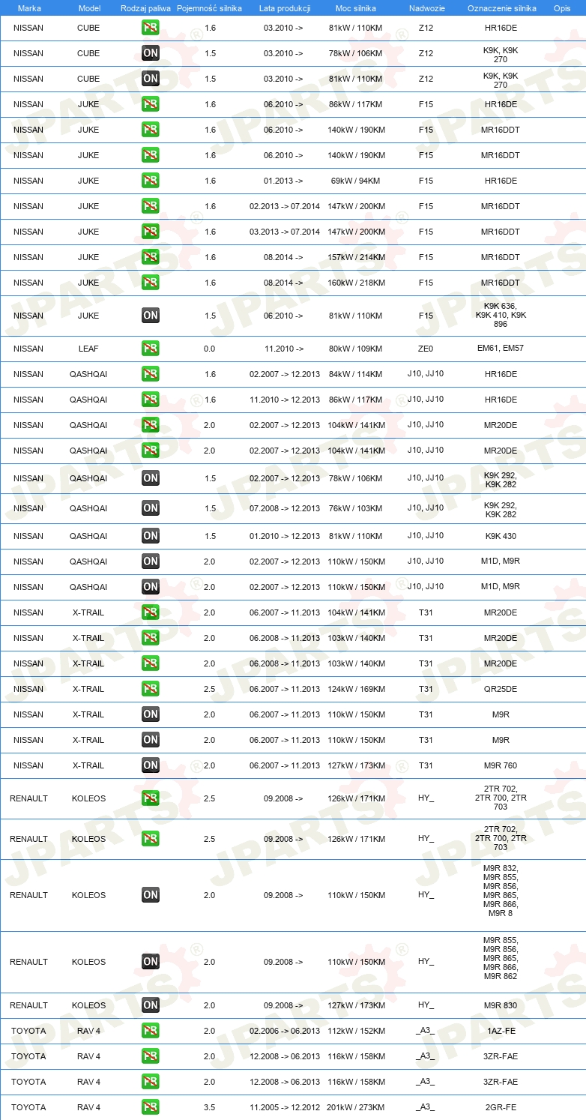Select the 0.0 engine capacity cell
Screen dimensions: 586x1120
[210, 349]
